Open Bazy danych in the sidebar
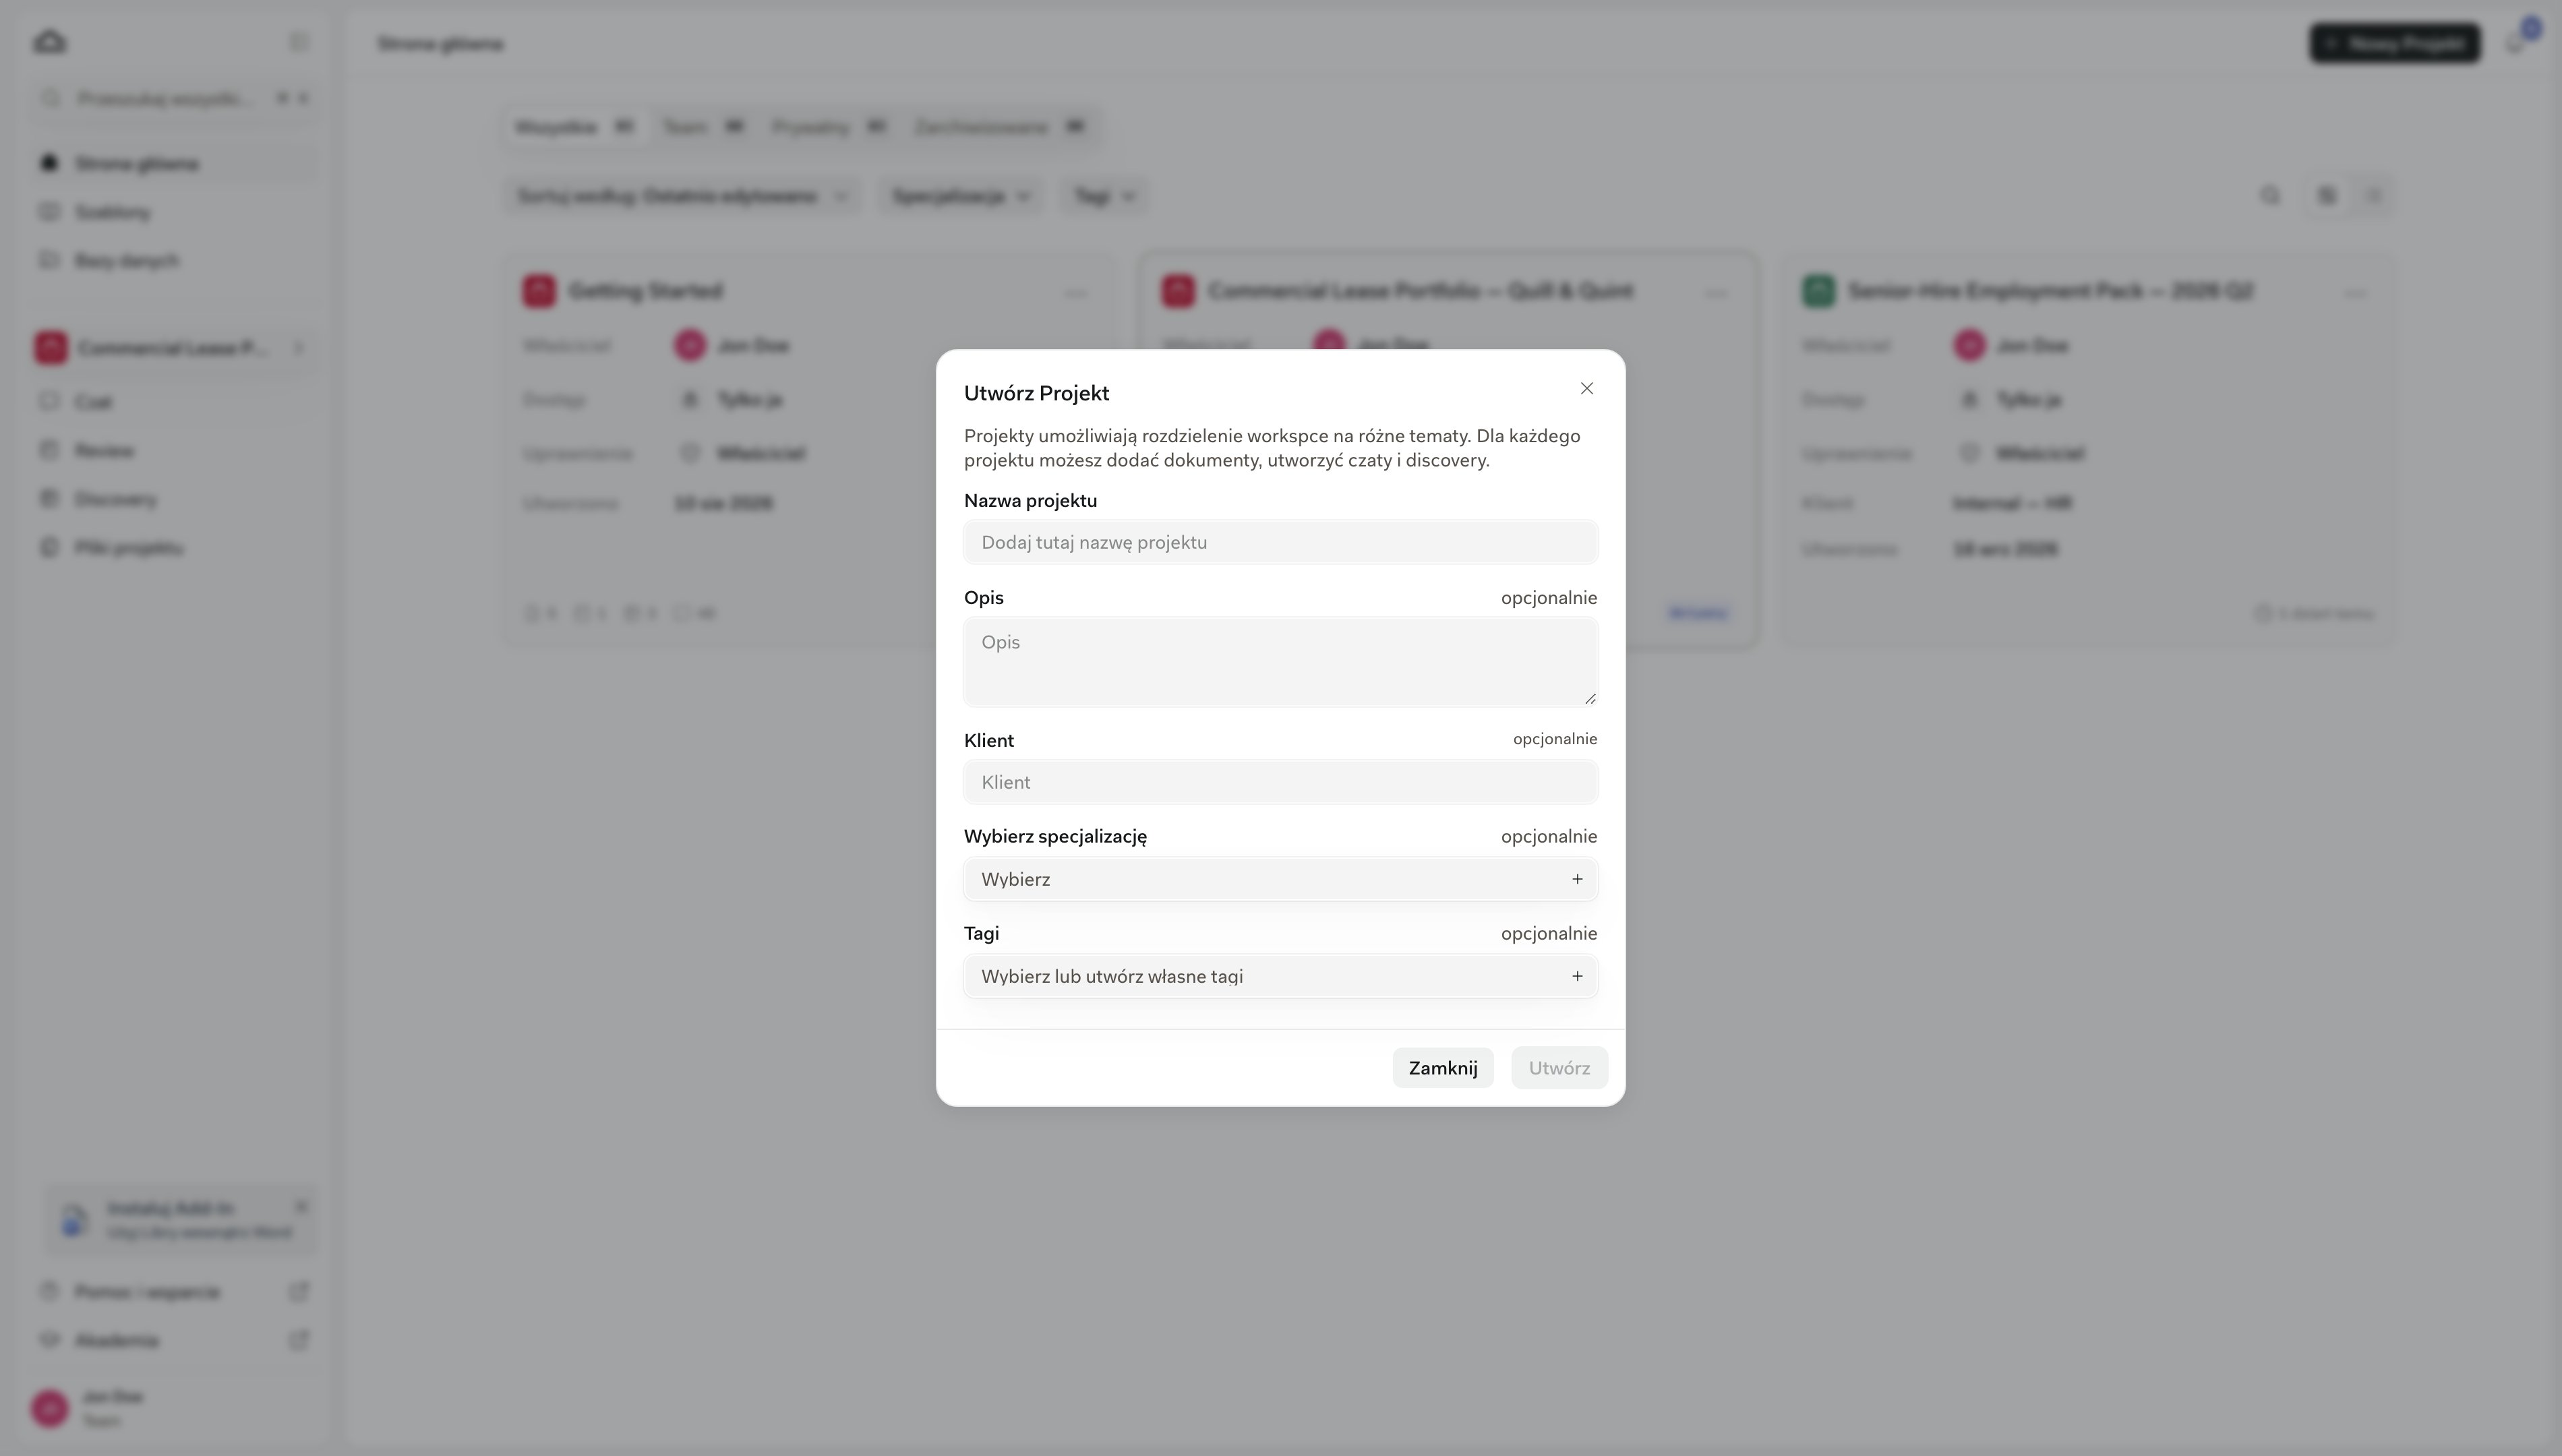Viewport: 2562px width, 1456px height. (175, 261)
